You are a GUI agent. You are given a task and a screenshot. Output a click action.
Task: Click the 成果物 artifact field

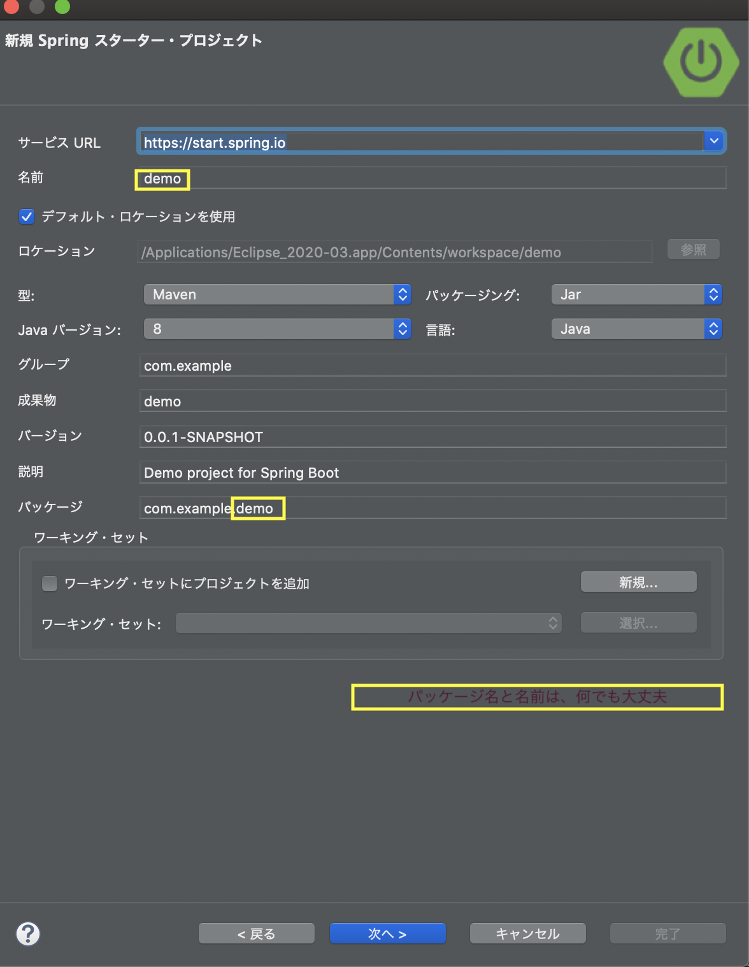click(x=433, y=401)
